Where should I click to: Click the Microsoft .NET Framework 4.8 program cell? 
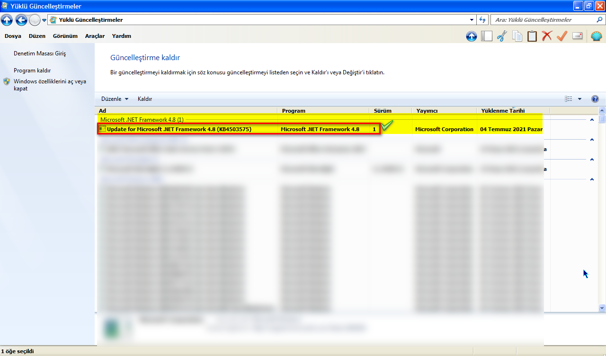point(320,129)
